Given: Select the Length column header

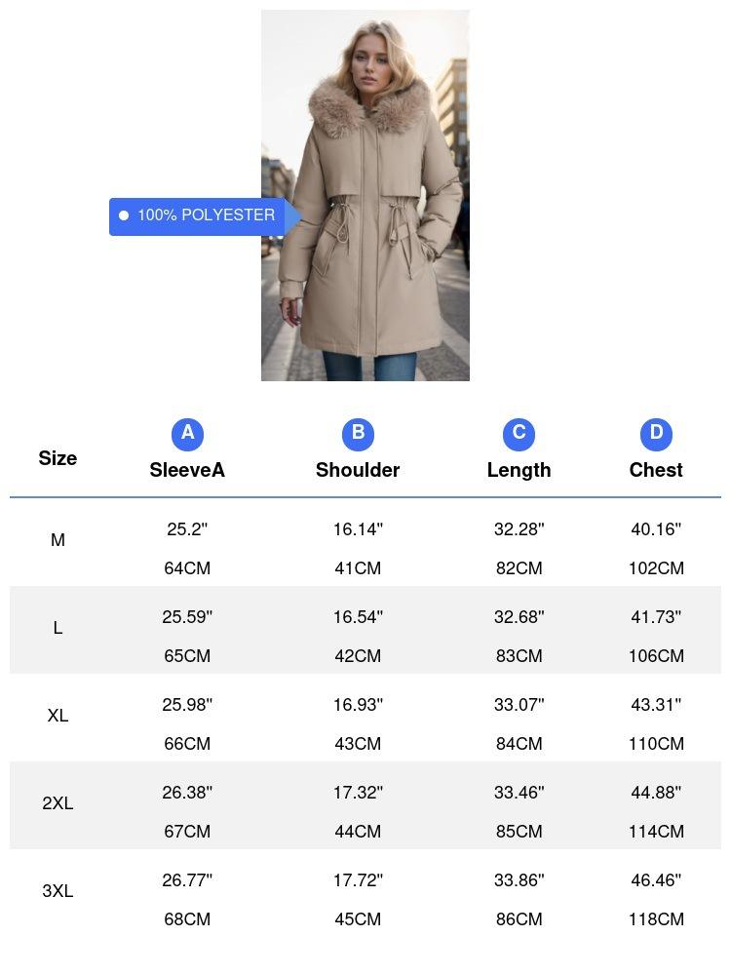Looking at the screenshot, I should tap(519, 470).
